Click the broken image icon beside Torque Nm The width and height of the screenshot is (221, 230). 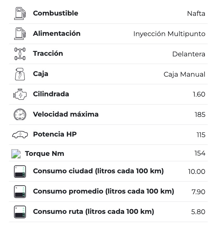(x=16, y=154)
